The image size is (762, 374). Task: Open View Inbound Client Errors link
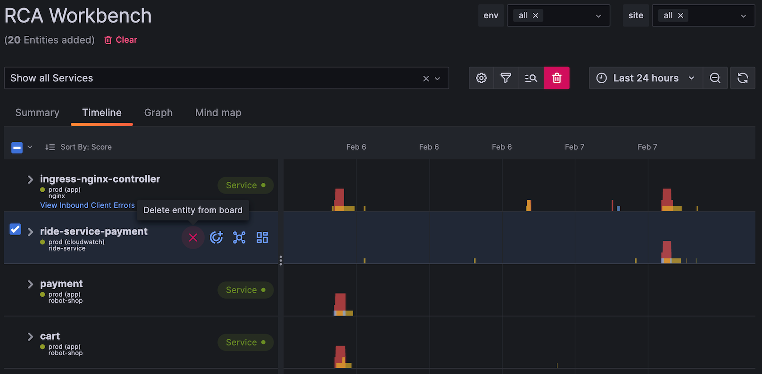click(x=87, y=205)
